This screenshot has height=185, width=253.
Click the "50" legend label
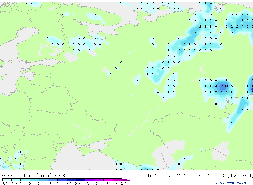pyautogui.click(x=123, y=183)
